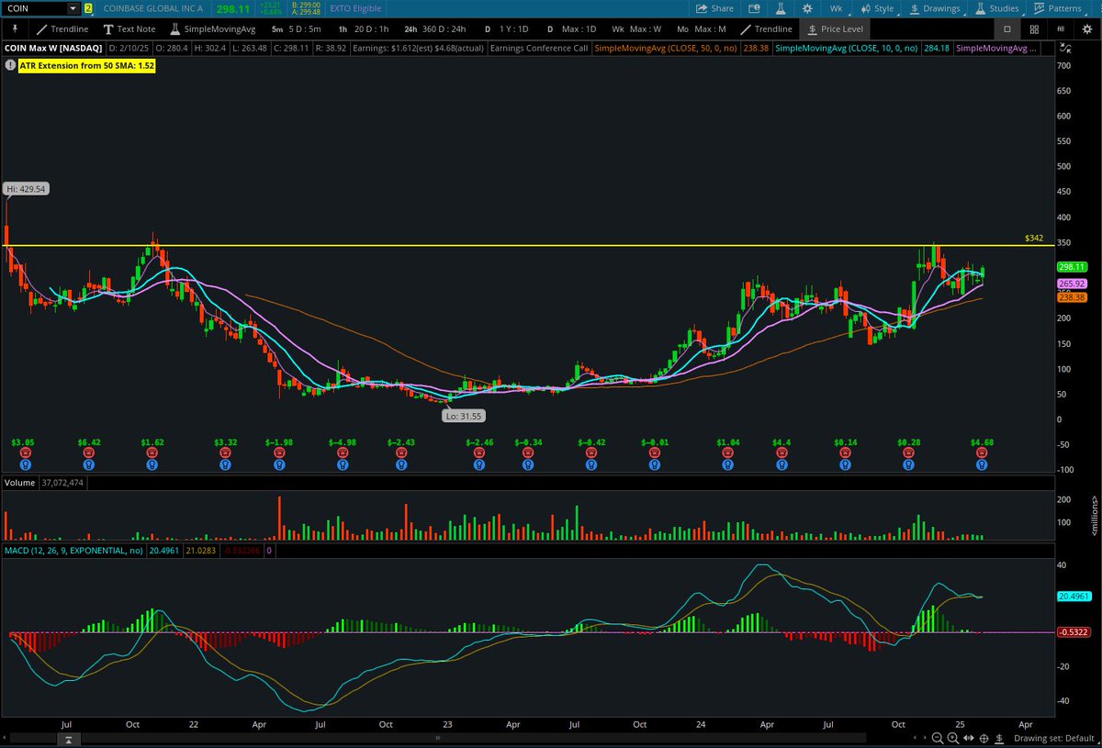Click the All charts icon

(1061, 28)
